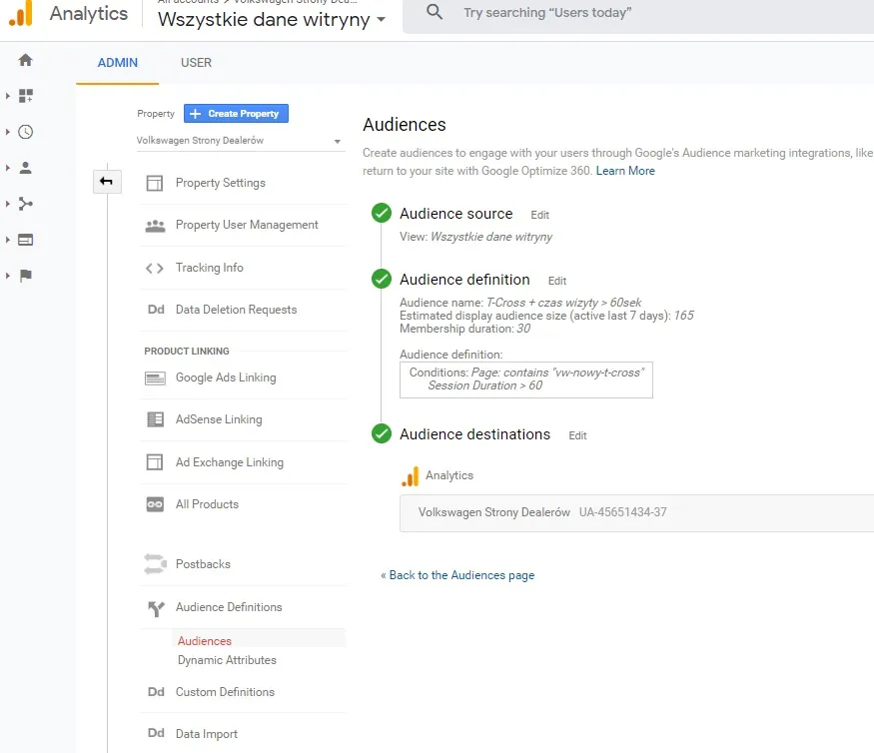Click the AdSense Linking icon
This screenshot has width=874, height=753.
click(x=155, y=419)
